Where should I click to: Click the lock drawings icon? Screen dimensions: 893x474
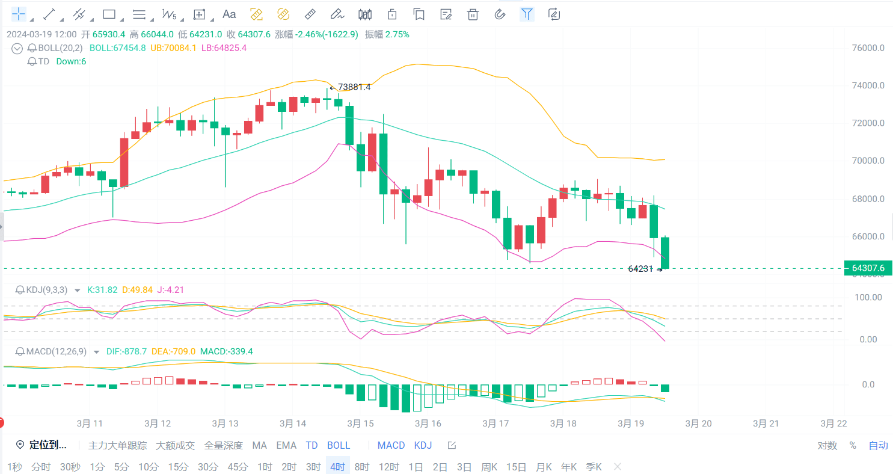coord(391,14)
